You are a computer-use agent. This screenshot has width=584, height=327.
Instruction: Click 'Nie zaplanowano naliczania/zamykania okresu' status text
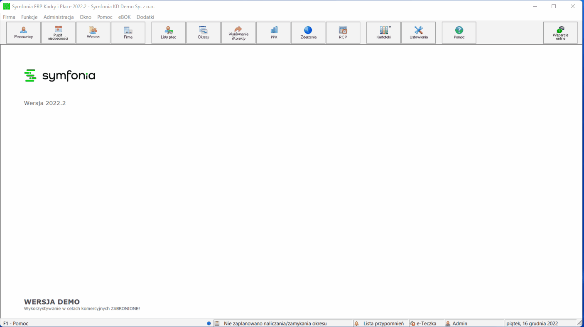(275, 323)
